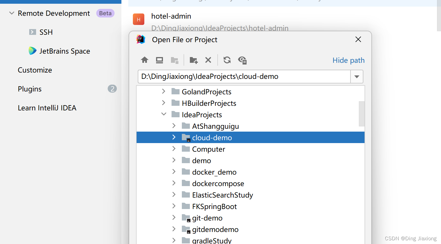Click the Delete toolbar icon
This screenshot has width=441, height=244.
pos(208,60)
